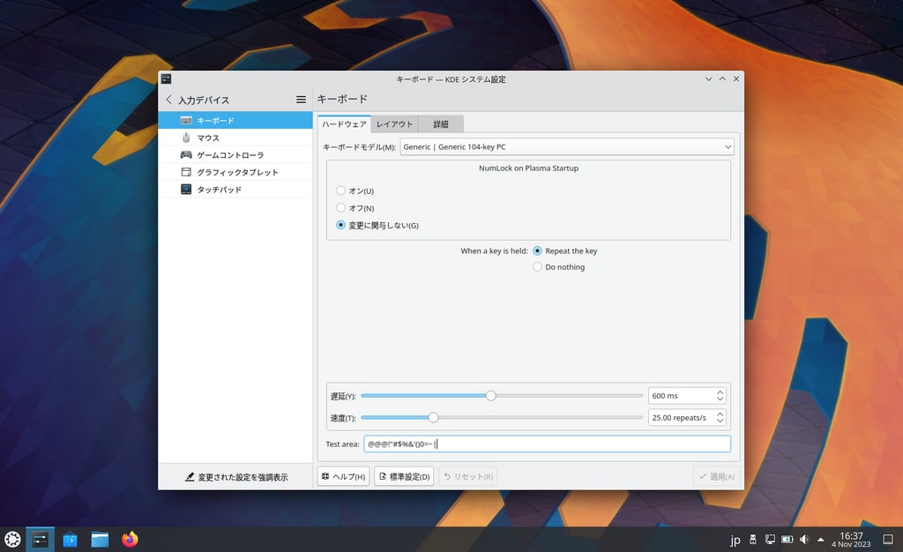Show hidden system tray icons
The width and height of the screenshot is (903, 552).
[821, 540]
